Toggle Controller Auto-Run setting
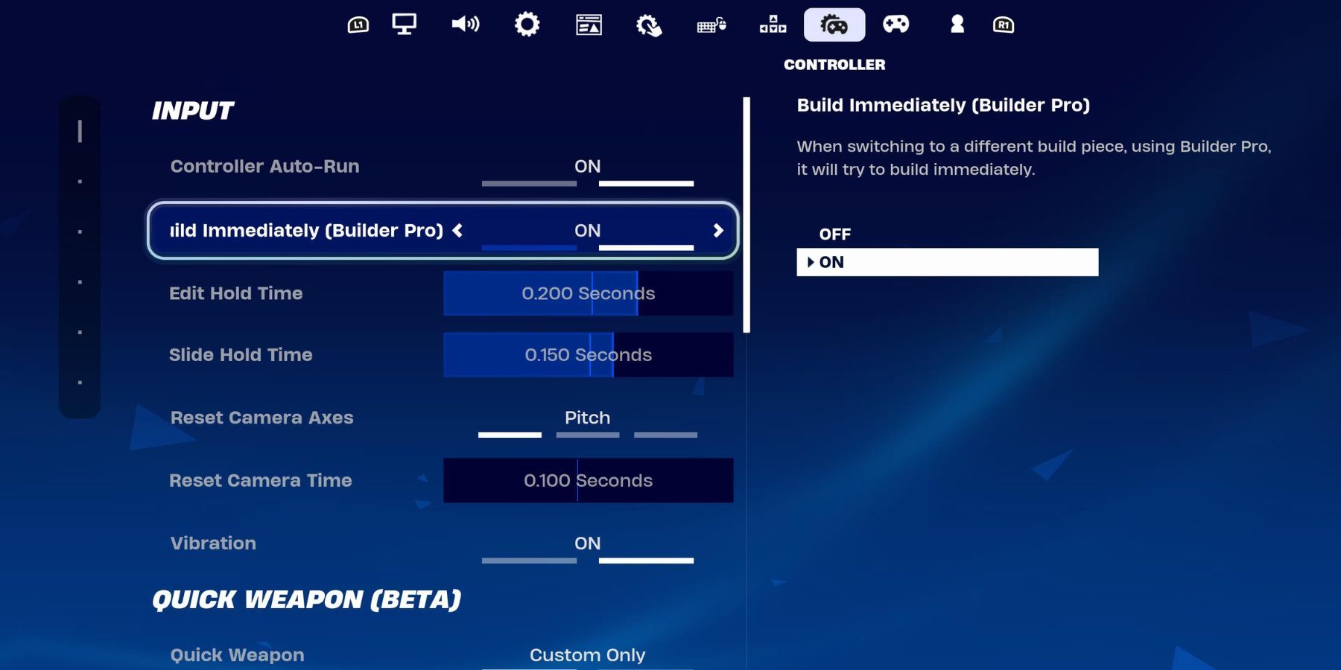1341x670 pixels. click(587, 167)
